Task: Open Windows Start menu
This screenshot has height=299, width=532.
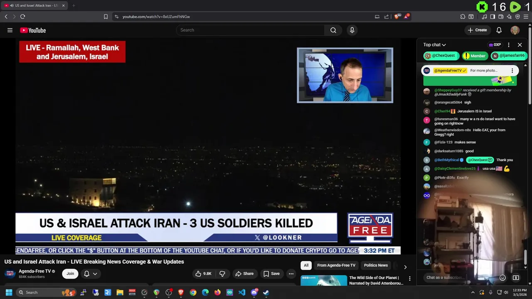Action: (9, 292)
